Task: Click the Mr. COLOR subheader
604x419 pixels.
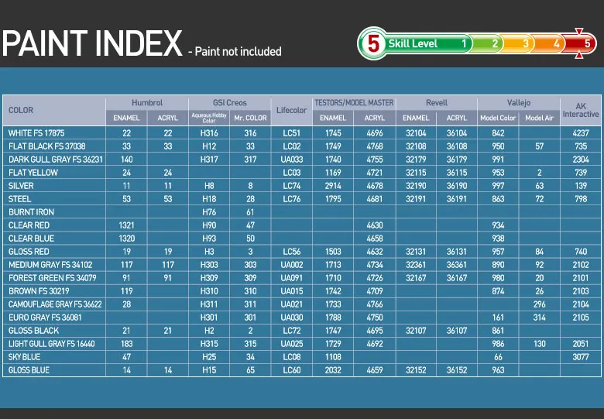Action: pos(250,118)
